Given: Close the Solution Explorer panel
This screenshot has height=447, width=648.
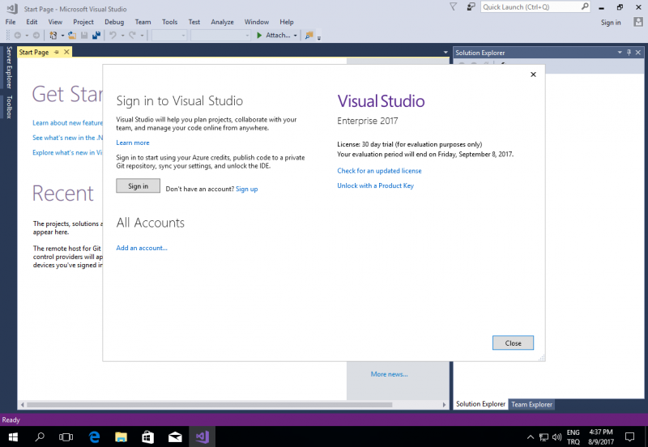Looking at the screenshot, I should [638, 53].
